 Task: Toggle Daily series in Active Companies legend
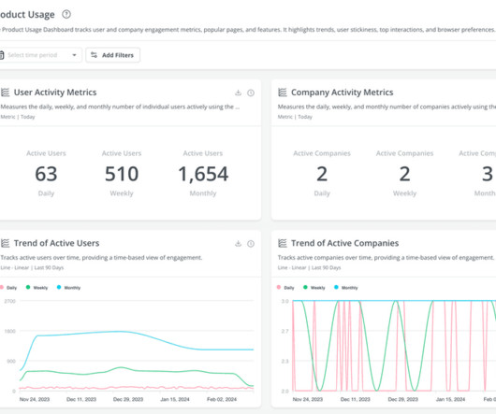coord(285,287)
